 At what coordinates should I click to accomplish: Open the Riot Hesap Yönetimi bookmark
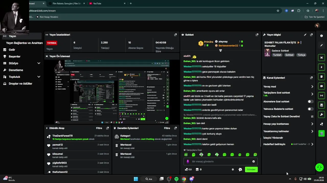(47, 17)
